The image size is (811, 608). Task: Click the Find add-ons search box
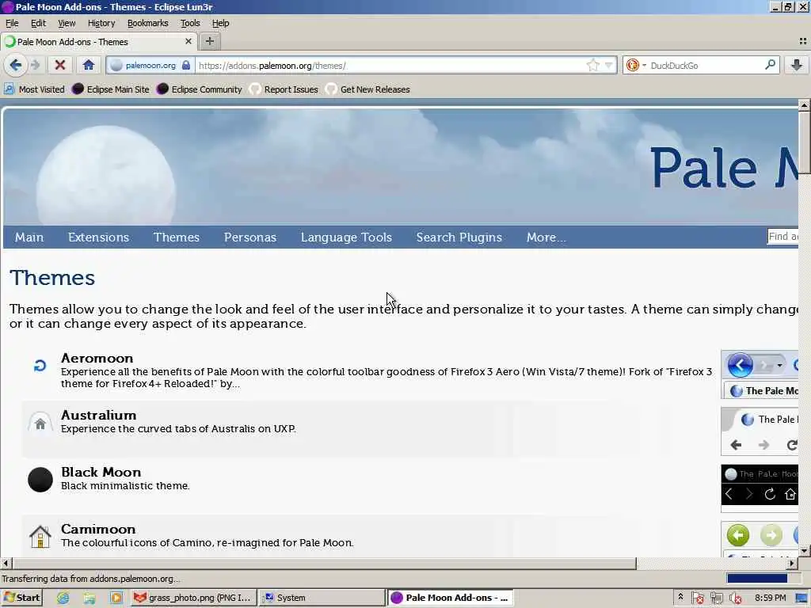pyautogui.click(x=782, y=237)
